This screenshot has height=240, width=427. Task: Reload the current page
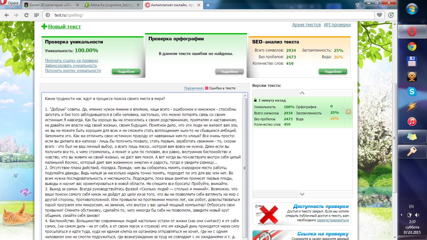pos(26,15)
